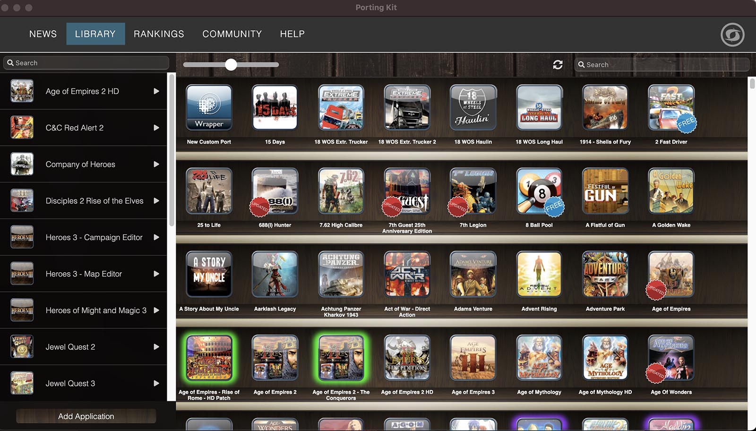Open the Rankings tab

(x=159, y=34)
